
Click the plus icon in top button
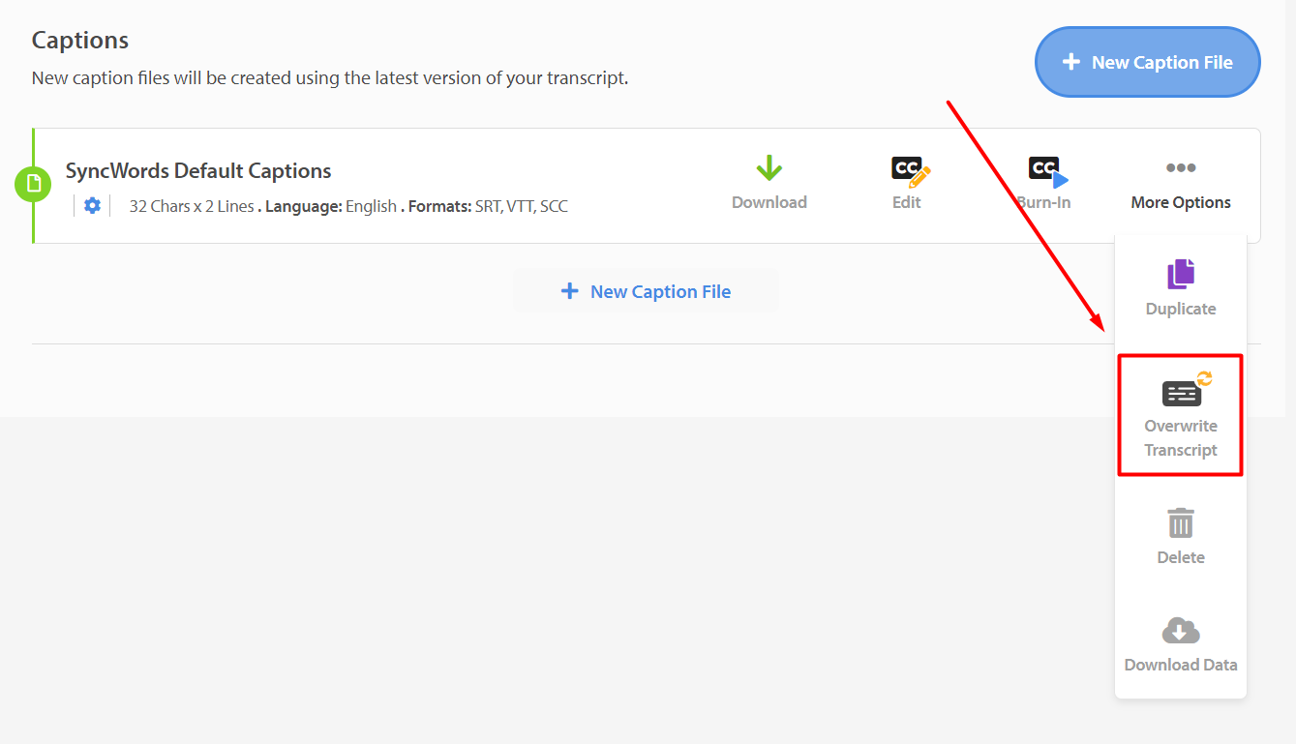coord(1070,62)
